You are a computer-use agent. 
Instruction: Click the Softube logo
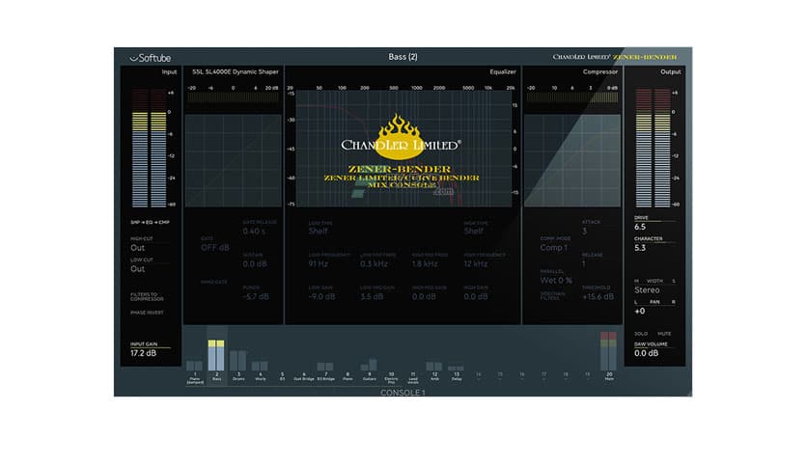151,58
